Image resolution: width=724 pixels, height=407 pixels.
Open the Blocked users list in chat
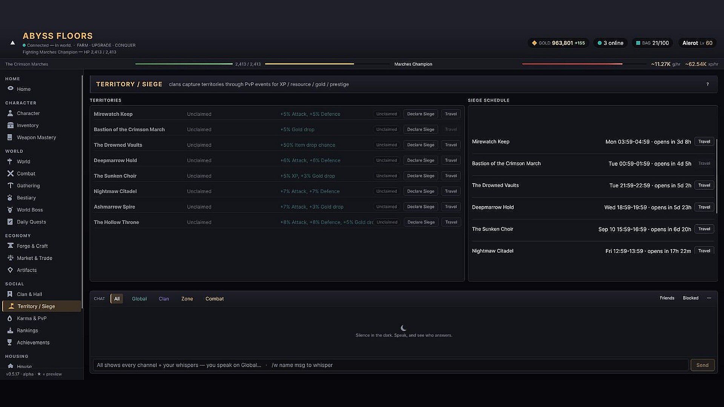tap(690, 298)
